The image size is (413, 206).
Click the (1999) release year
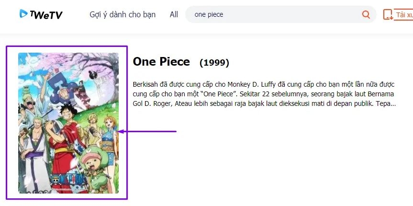(214, 63)
